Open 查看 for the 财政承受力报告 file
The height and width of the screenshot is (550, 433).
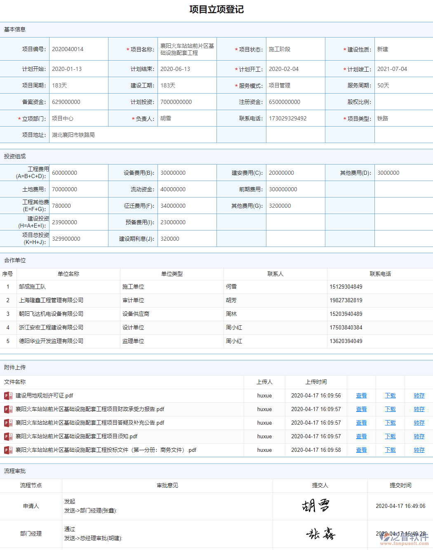(x=361, y=409)
